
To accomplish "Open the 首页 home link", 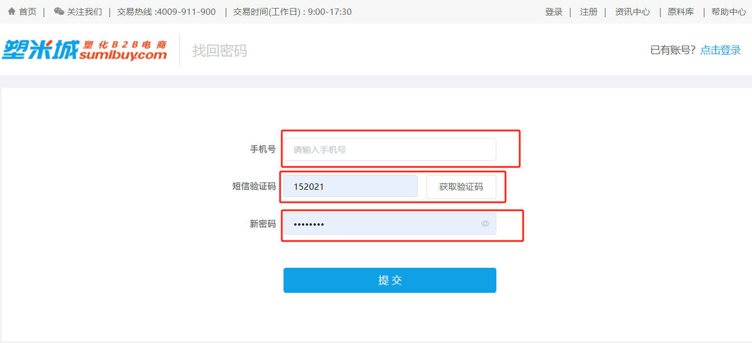I will tap(28, 12).
